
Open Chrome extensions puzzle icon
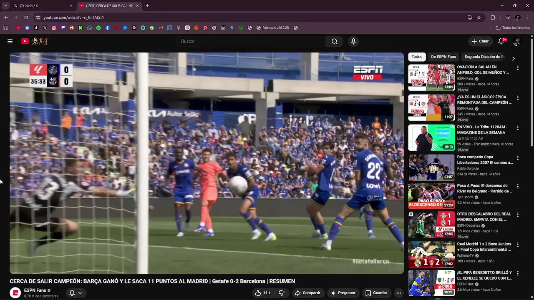point(493,17)
